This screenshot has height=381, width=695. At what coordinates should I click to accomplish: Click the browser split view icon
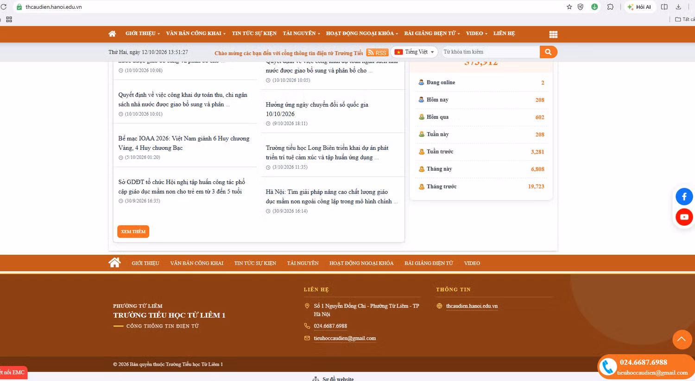click(x=664, y=7)
